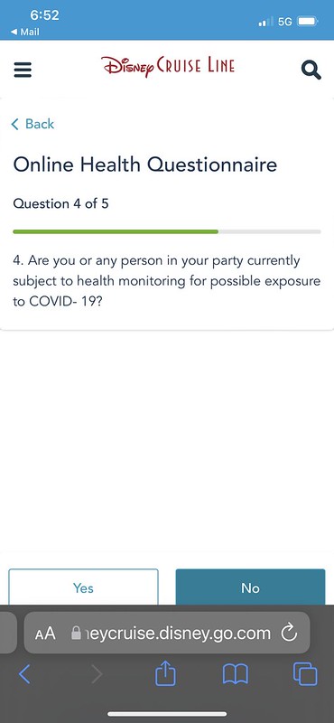Open the Safari bookmarks book icon

tap(235, 674)
